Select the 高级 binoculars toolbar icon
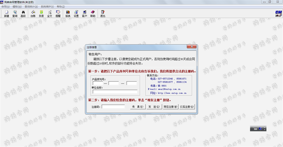 point(23,13)
